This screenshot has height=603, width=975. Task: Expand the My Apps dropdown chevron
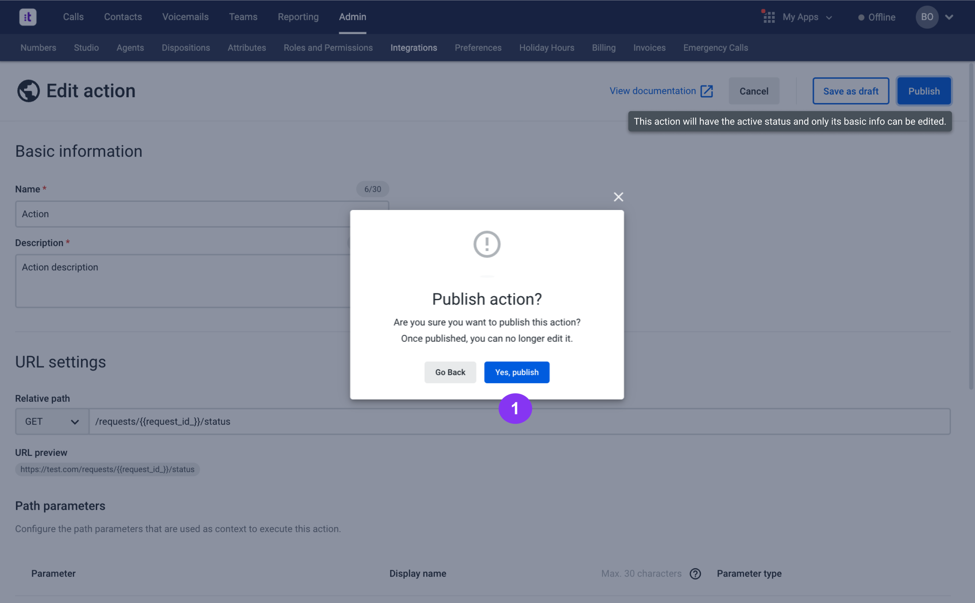click(829, 18)
